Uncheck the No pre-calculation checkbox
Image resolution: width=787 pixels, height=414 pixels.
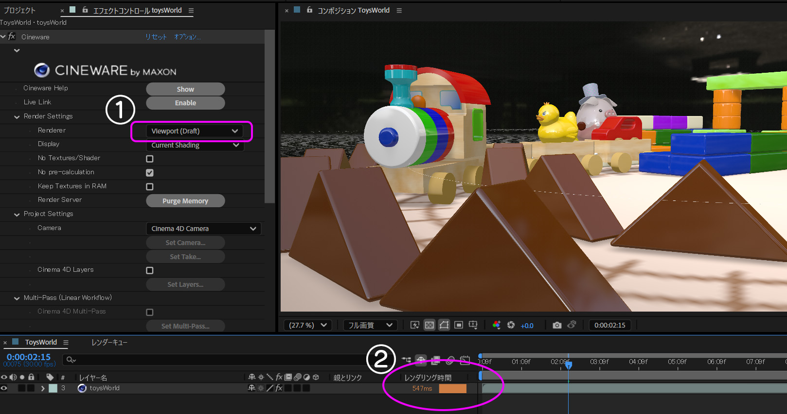tap(150, 173)
